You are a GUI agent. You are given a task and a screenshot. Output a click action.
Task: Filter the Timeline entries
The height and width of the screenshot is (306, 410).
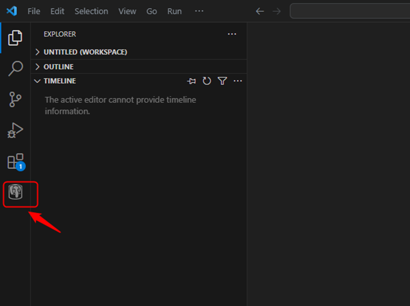pos(222,81)
